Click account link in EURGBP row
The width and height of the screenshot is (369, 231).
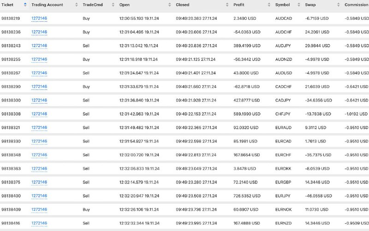pyautogui.click(x=39, y=182)
